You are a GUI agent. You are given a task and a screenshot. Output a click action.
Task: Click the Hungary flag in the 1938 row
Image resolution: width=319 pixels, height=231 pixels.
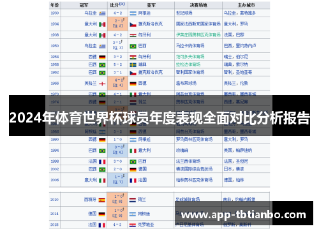point(133,35)
